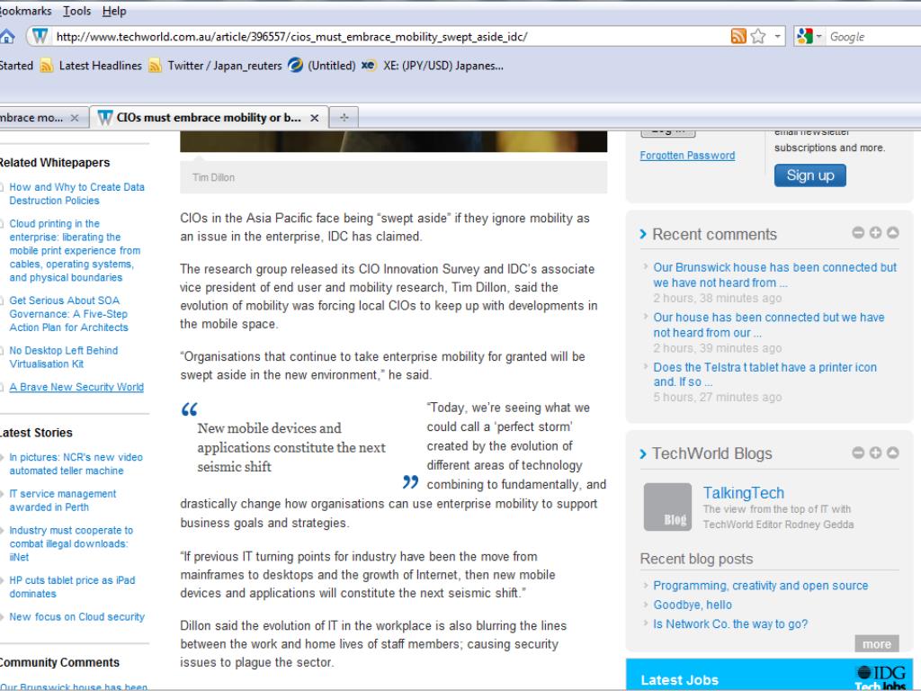Toggle the Recent comments chevron
921x691 pixels.
tap(643, 235)
